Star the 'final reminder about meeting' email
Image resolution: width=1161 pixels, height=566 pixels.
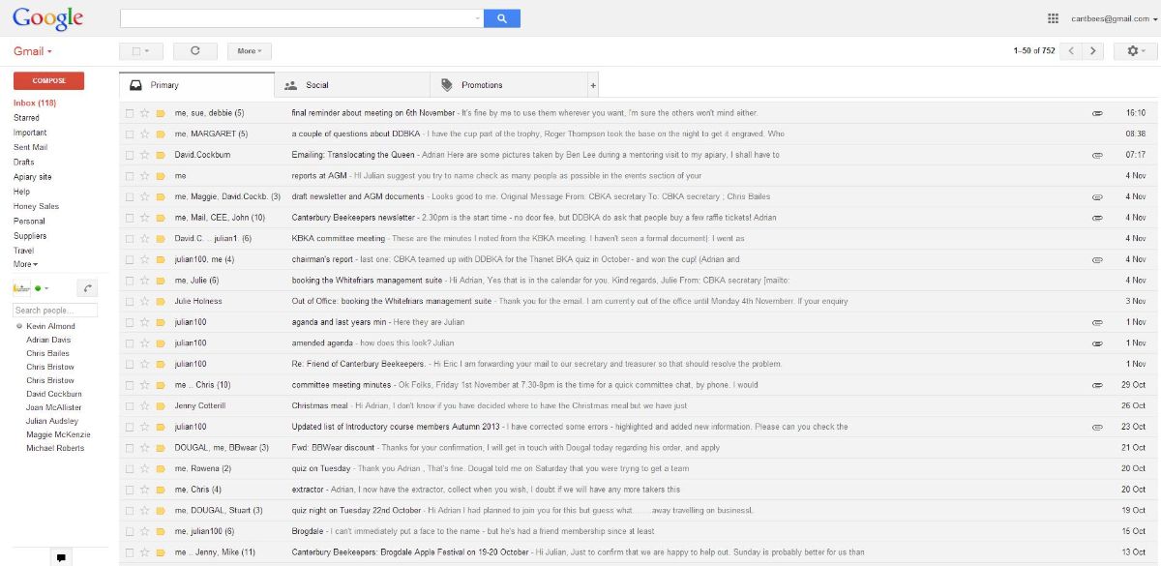145,113
